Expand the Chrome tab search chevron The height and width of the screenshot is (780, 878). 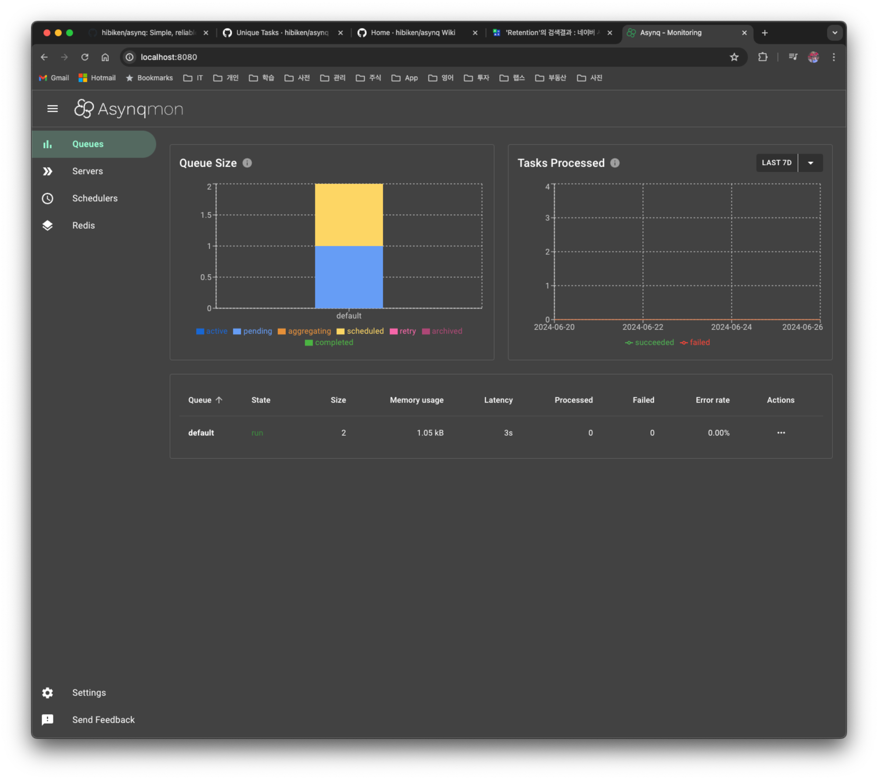pos(835,33)
